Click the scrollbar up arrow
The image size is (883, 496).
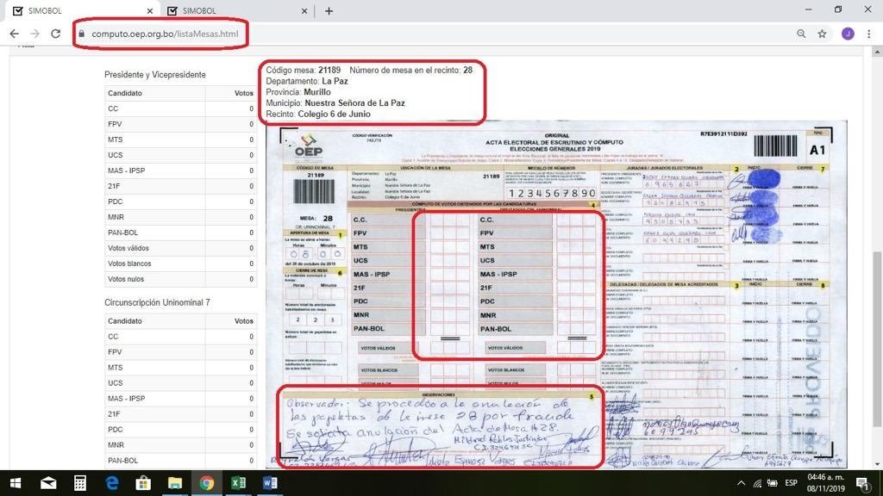877,52
